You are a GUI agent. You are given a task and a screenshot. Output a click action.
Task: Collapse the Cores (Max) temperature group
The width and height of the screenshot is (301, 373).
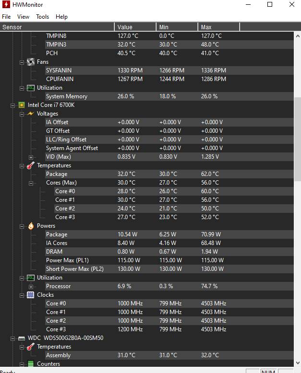(x=31, y=183)
